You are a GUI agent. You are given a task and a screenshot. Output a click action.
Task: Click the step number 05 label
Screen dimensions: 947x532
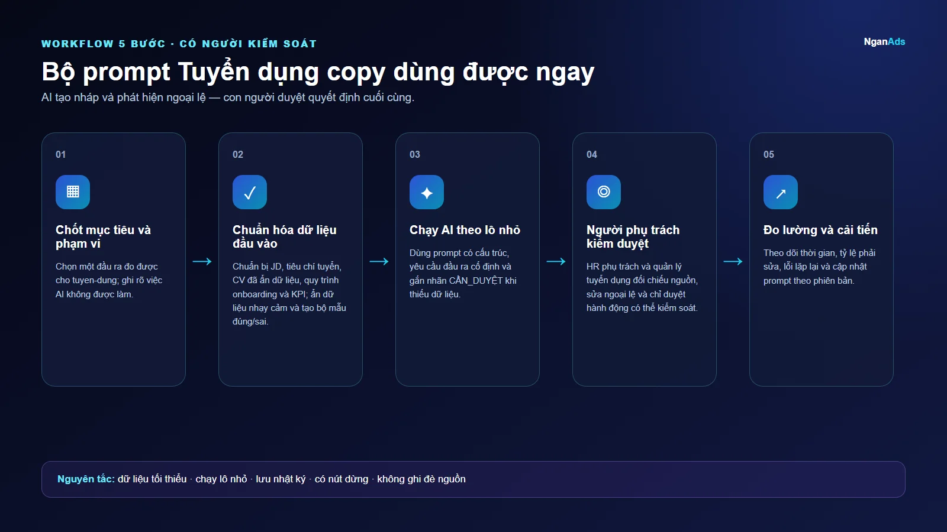769,154
